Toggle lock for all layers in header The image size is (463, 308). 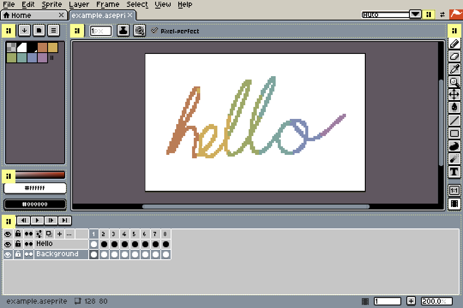pos(18,234)
